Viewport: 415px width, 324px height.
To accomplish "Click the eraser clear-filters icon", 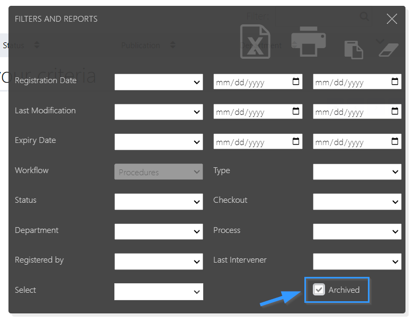I will coord(389,50).
